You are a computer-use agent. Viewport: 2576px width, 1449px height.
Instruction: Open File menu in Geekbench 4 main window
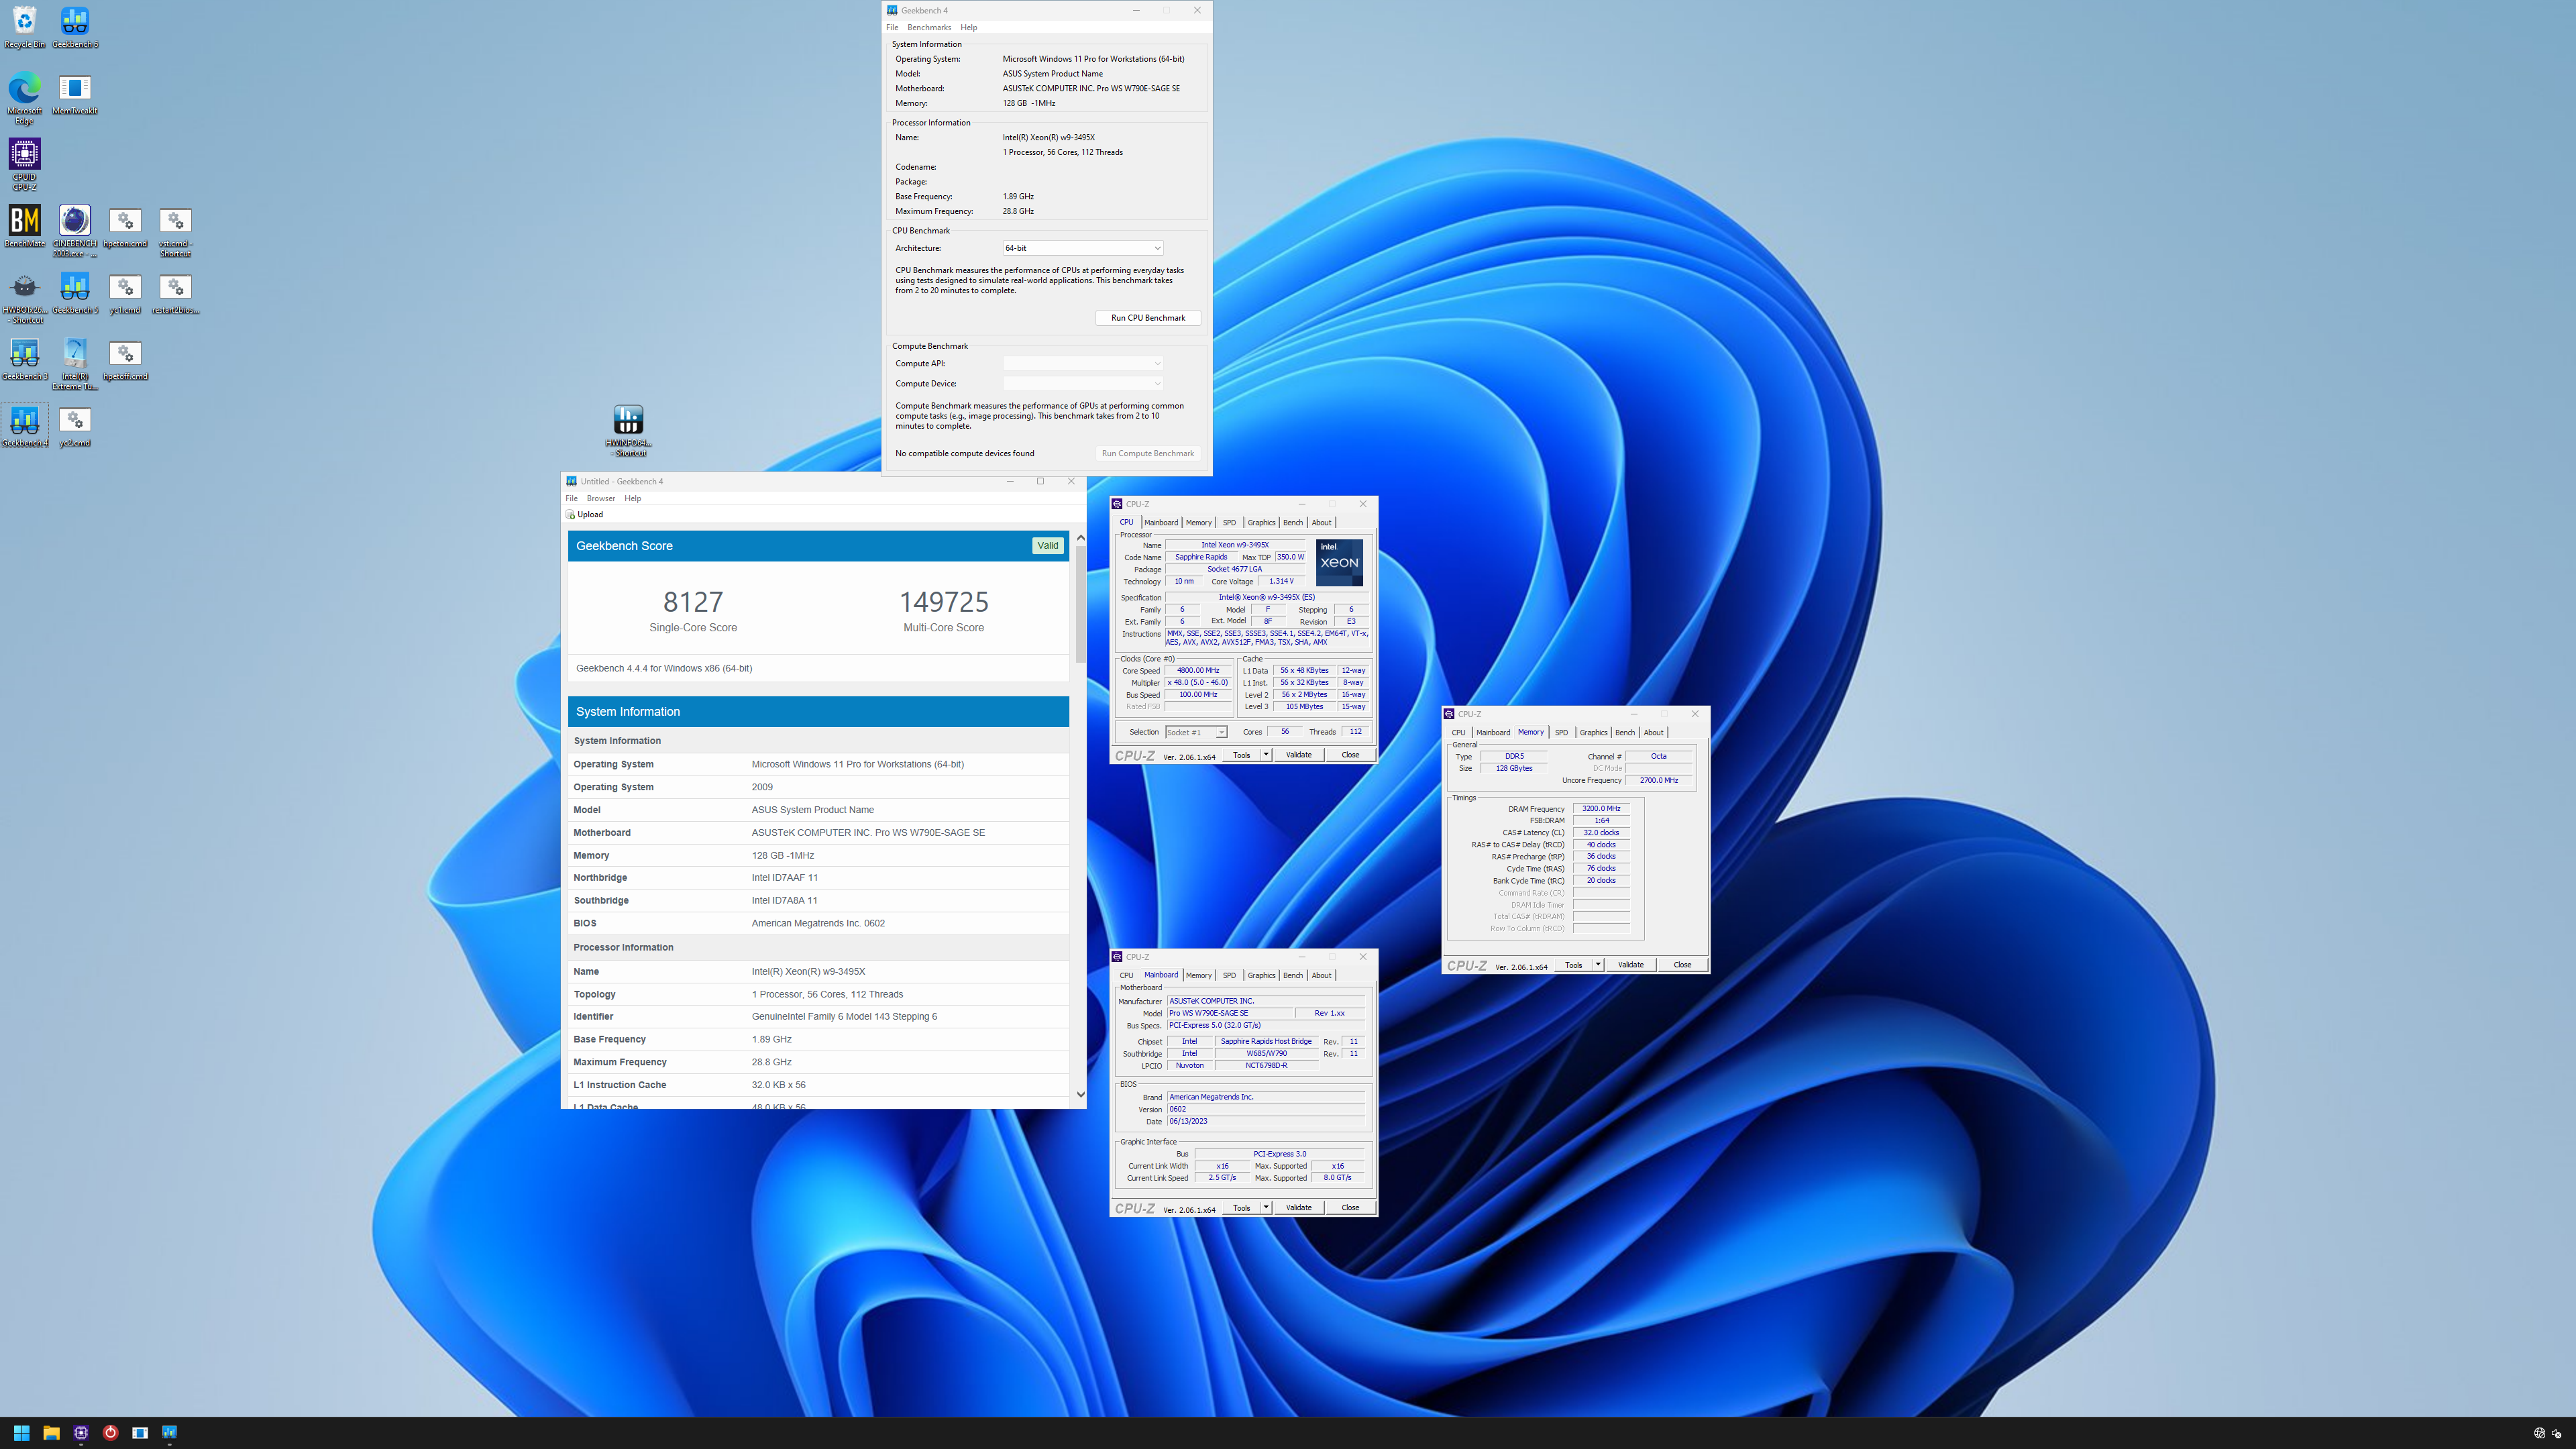892,27
